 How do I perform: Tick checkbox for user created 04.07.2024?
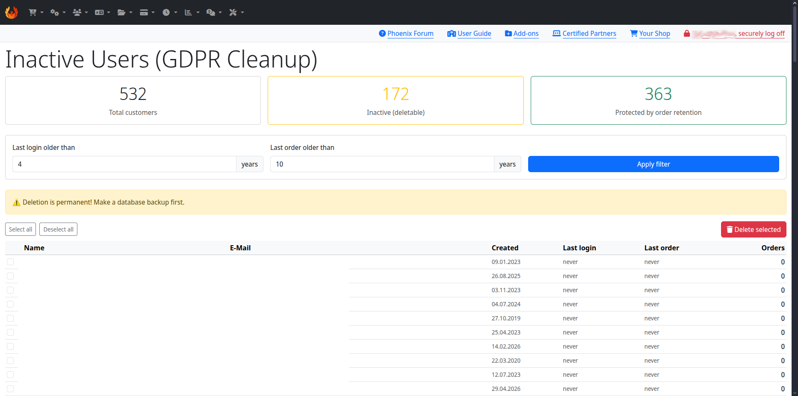[10, 304]
